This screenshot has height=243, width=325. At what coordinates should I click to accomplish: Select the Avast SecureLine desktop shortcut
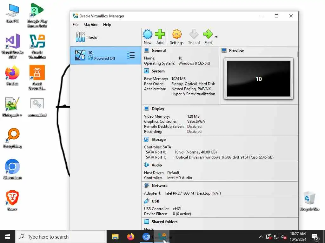coord(37,78)
